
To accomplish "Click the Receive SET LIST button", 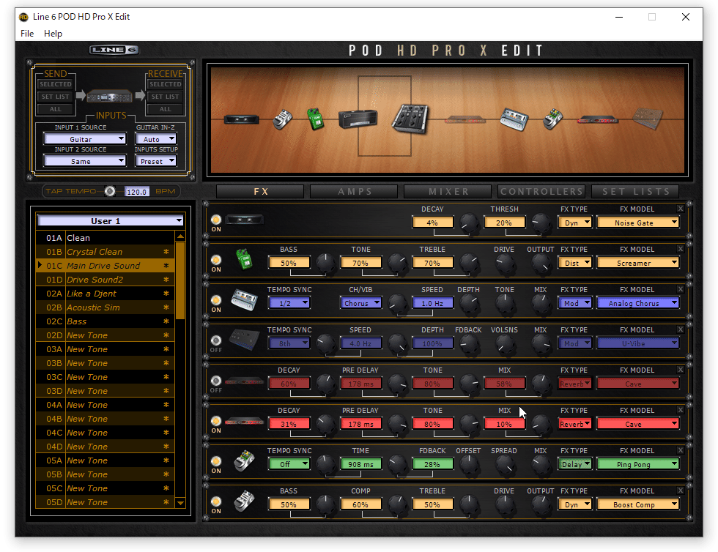I will (x=166, y=97).
